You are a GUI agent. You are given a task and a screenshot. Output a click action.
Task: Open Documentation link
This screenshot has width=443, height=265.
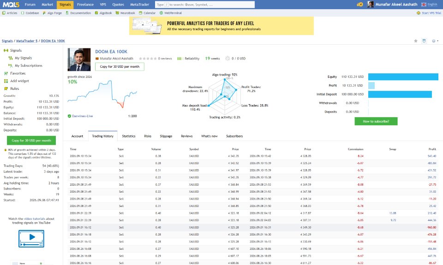(x=78, y=13)
